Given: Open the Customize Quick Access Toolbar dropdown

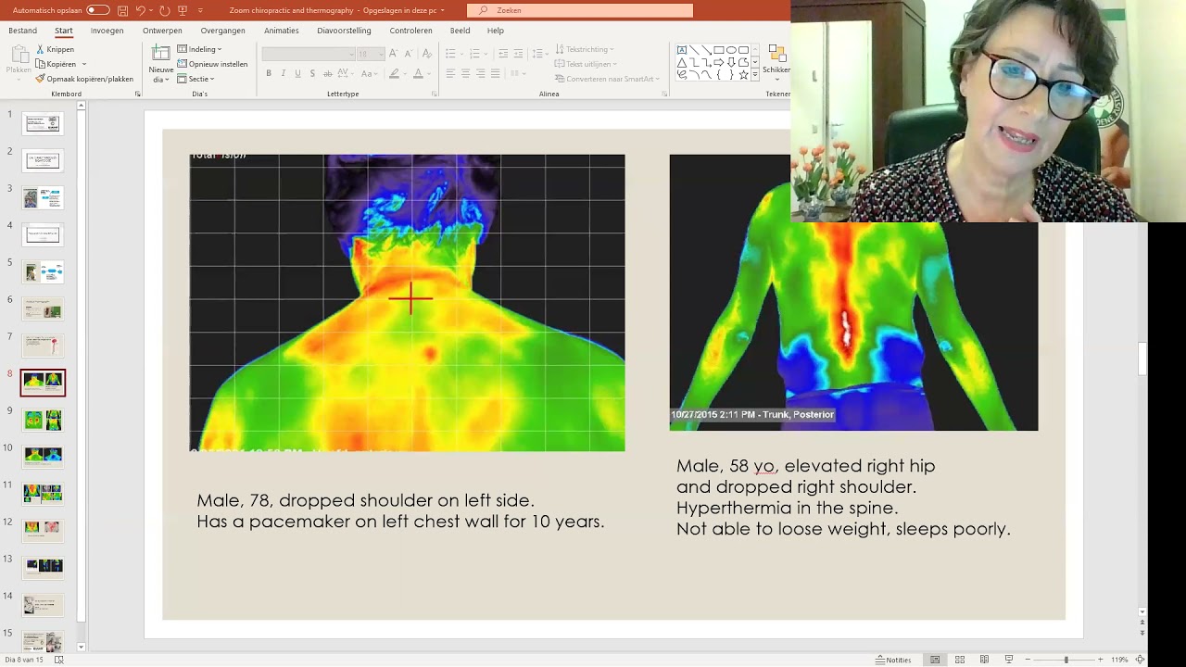Looking at the screenshot, I should (200, 10).
